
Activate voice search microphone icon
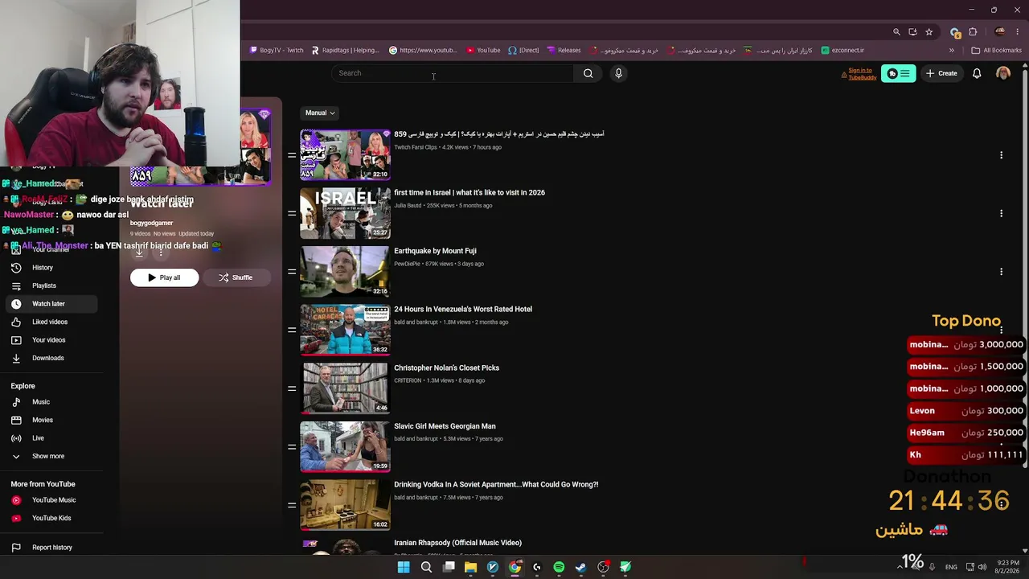point(618,73)
